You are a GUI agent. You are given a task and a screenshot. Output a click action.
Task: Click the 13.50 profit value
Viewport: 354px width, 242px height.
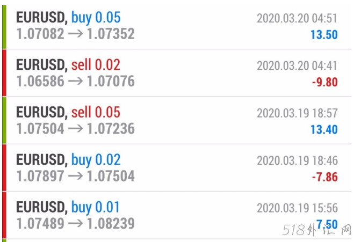[324, 35]
